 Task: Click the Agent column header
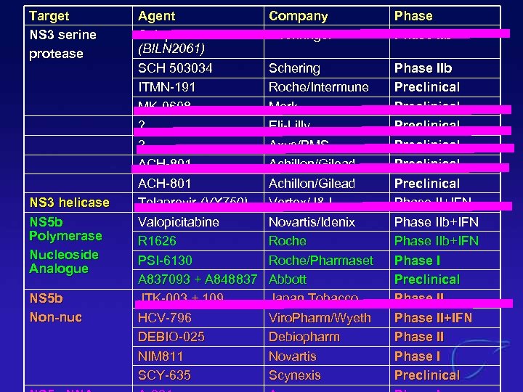click(156, 15)
